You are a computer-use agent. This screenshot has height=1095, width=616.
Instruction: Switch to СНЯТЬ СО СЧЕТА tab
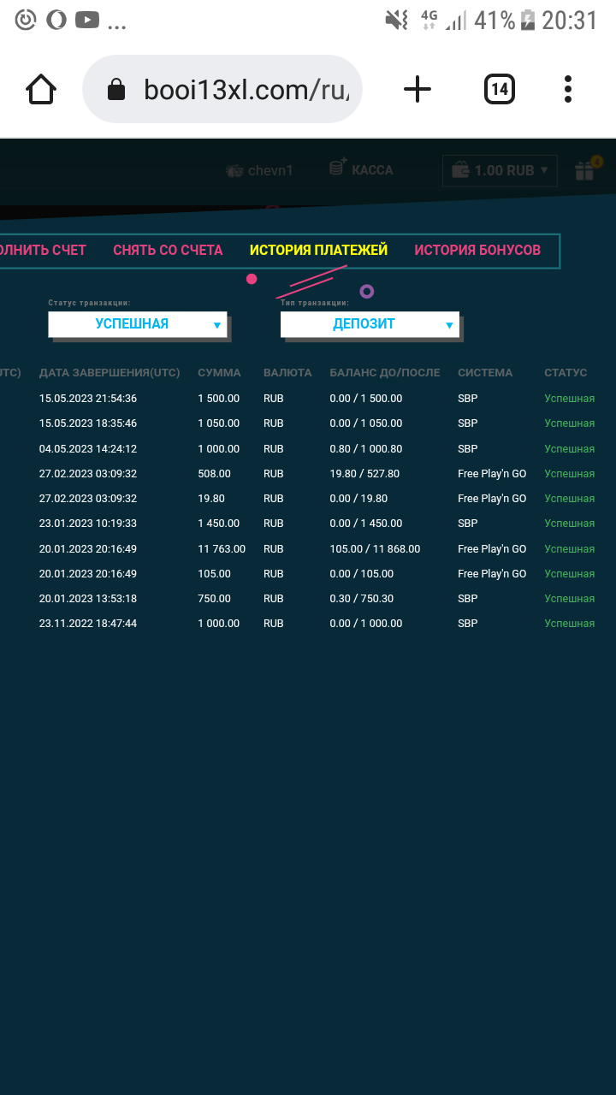pyautogui.click(x=168, y=250)
